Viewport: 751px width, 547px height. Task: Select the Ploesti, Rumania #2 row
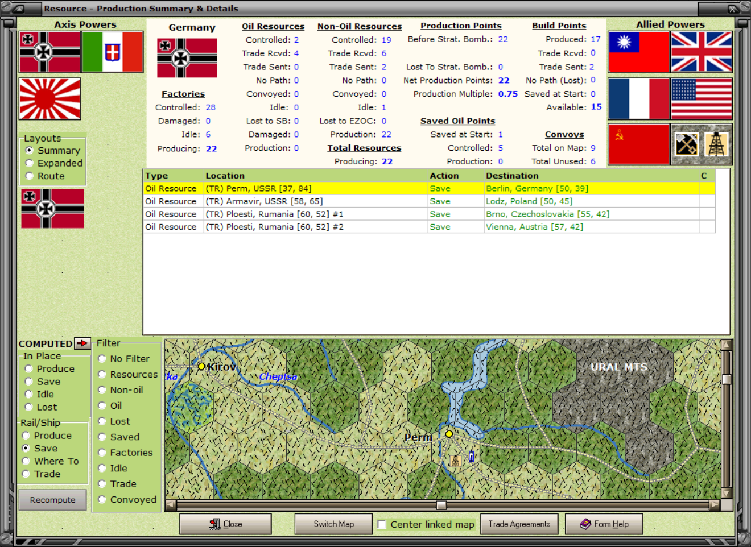(x=430, y=226)
